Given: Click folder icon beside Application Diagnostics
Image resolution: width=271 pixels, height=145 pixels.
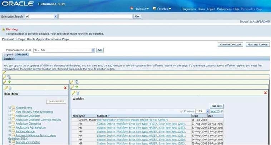Looking at the screenshot, I should 13,123.
